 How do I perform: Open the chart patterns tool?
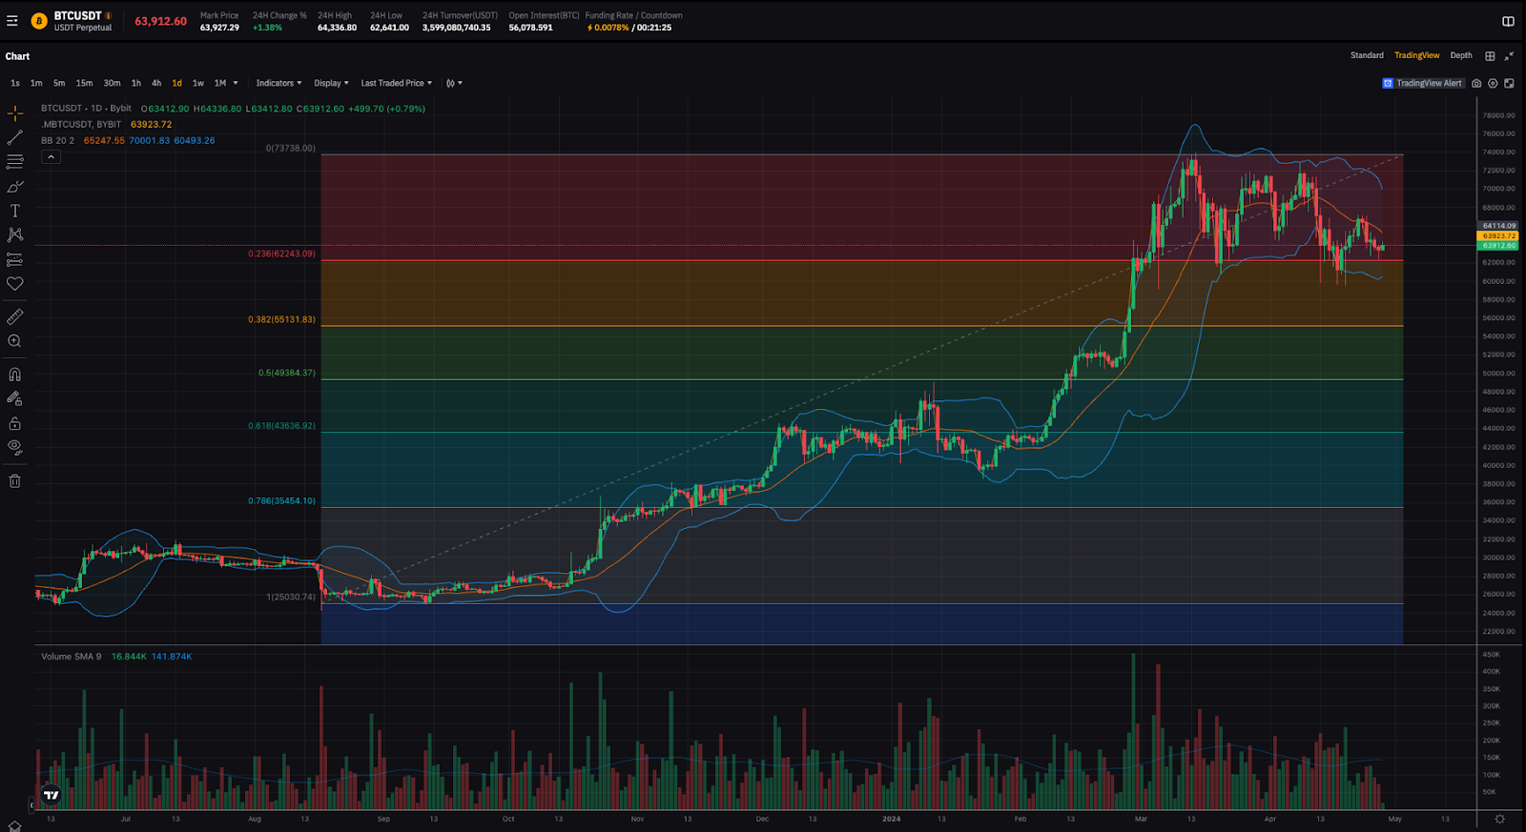pyautogui.click(x=14, y=234)
